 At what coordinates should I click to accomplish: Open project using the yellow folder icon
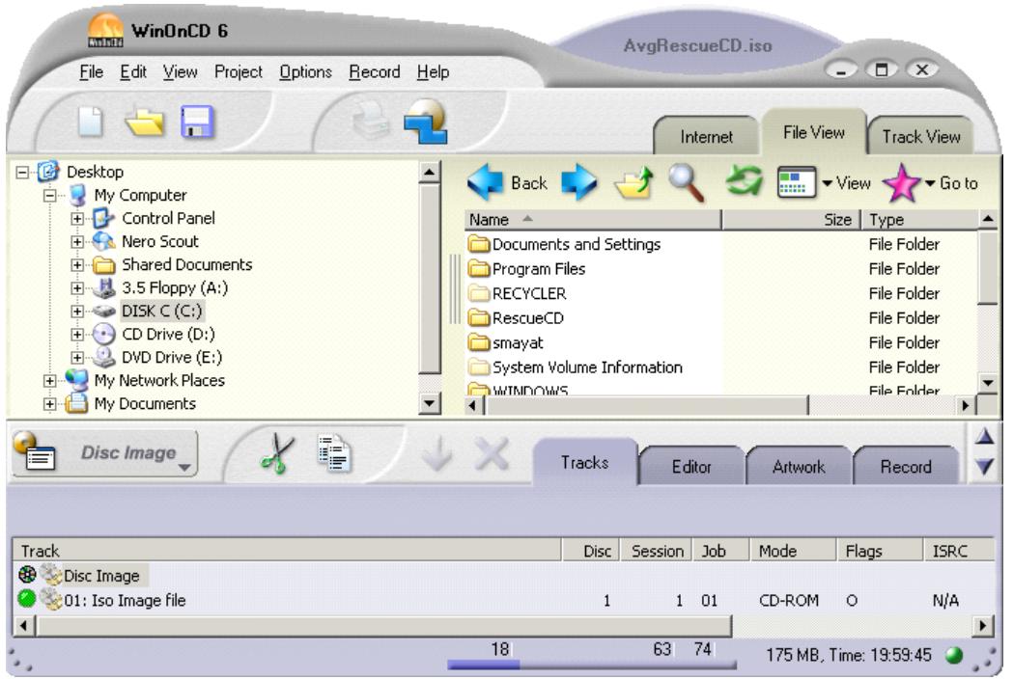145,122
